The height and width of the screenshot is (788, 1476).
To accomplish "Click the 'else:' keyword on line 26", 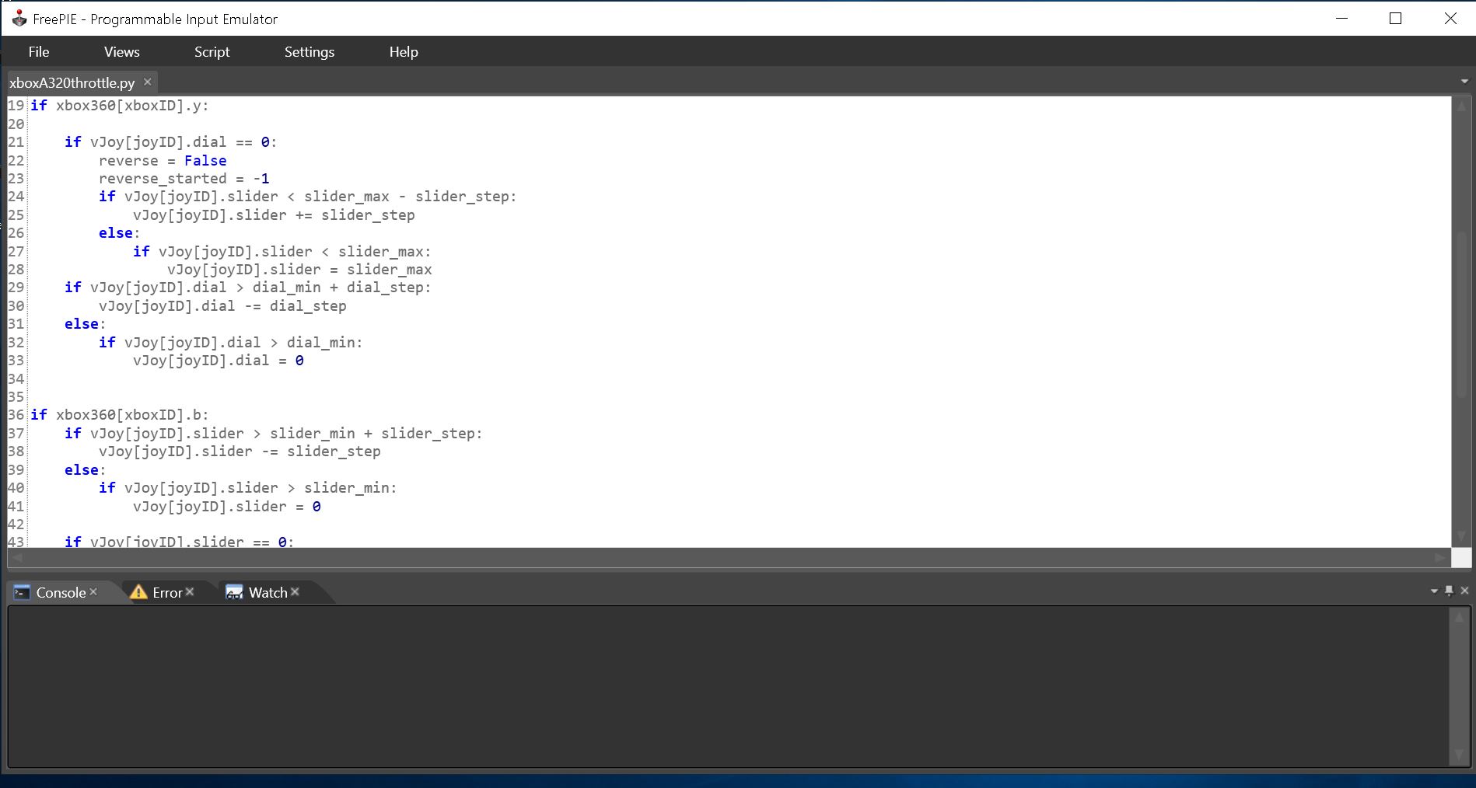I will pyautogui.click(x=119, y=233).
